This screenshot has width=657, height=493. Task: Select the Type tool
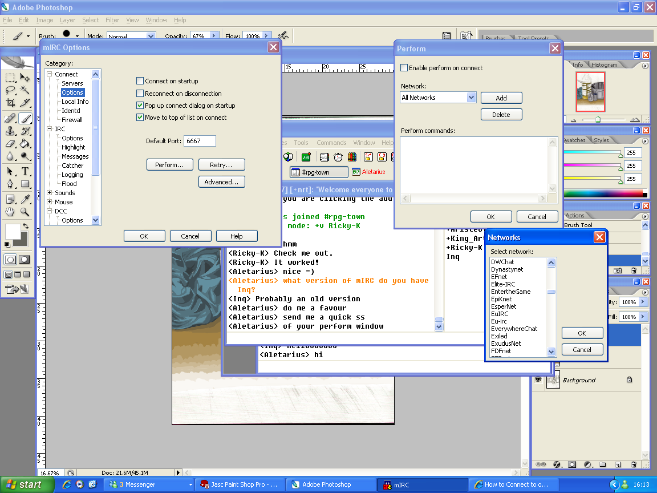(25, 171)
